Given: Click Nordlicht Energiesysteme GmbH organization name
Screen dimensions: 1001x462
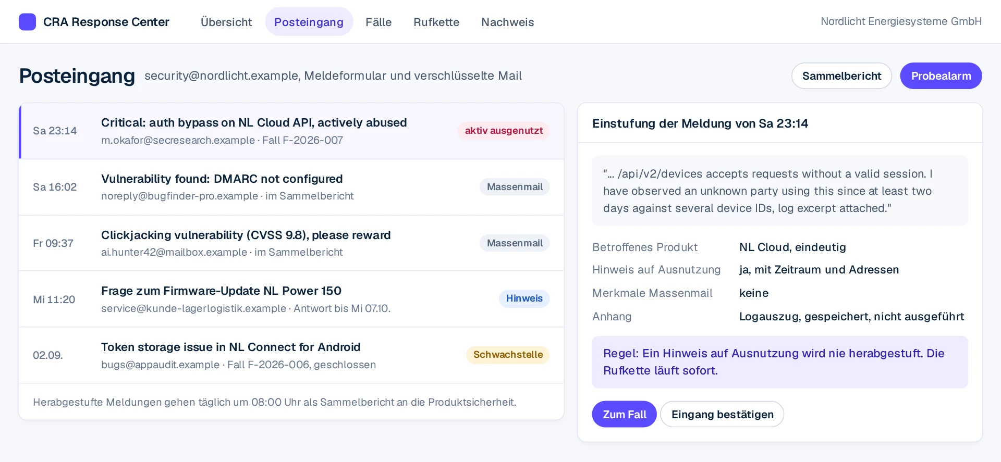Looking at the screenshot, I should pyautogui.click(x=901, y=21).
